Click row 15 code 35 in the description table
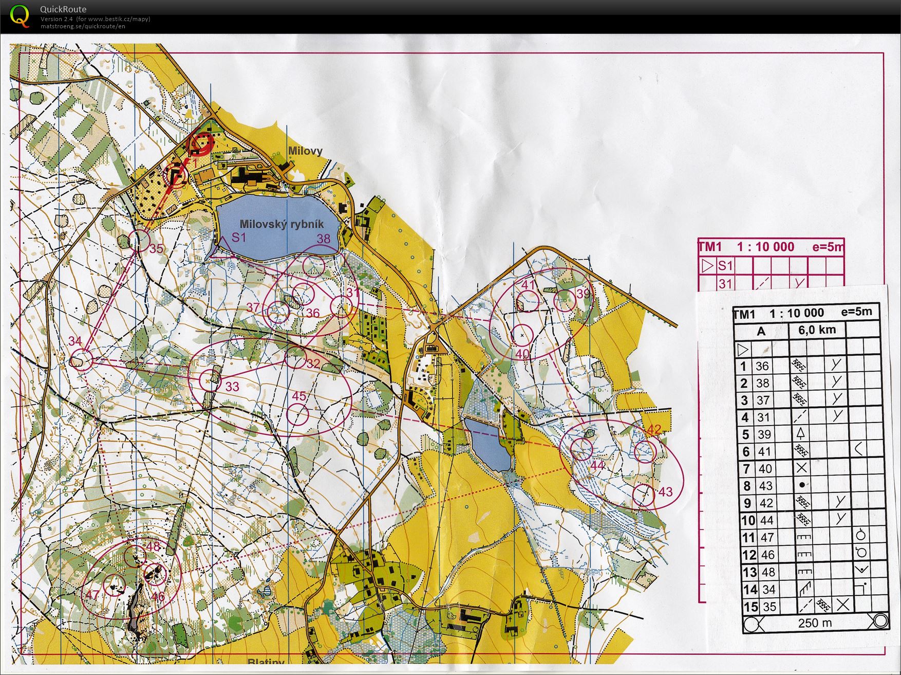This screenshot has height=675, width=901. coord(769,607)
